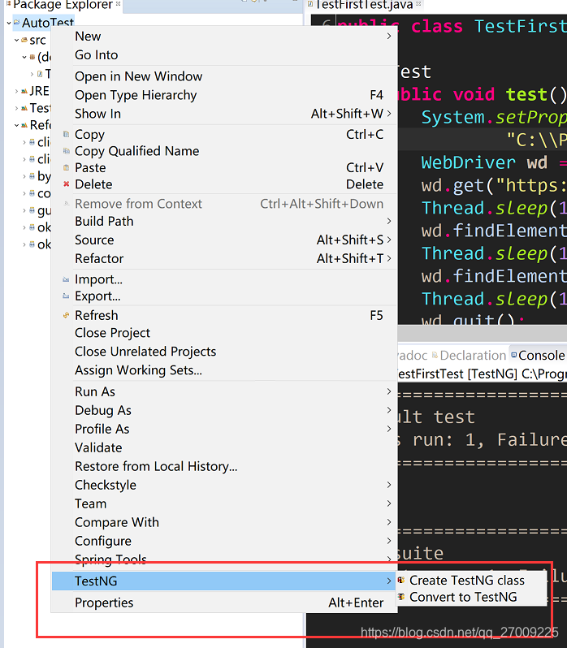Expand the JRE library tree node
The image size is (567, 648).
click(x=16, y=91)
